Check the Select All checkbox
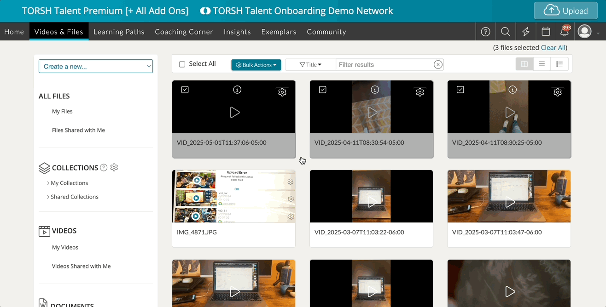606x307 pixels. coord(182,64)
